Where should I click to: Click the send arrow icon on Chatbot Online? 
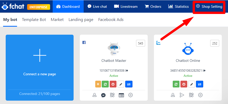pos(182,95)
